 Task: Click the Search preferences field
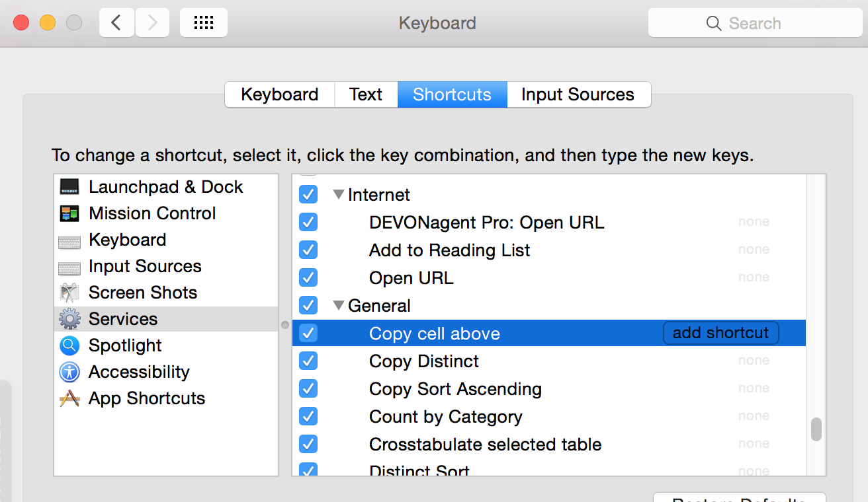[755, 23]
